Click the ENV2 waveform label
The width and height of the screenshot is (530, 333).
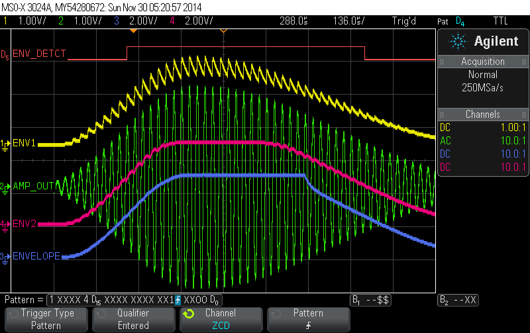(25, 224)
